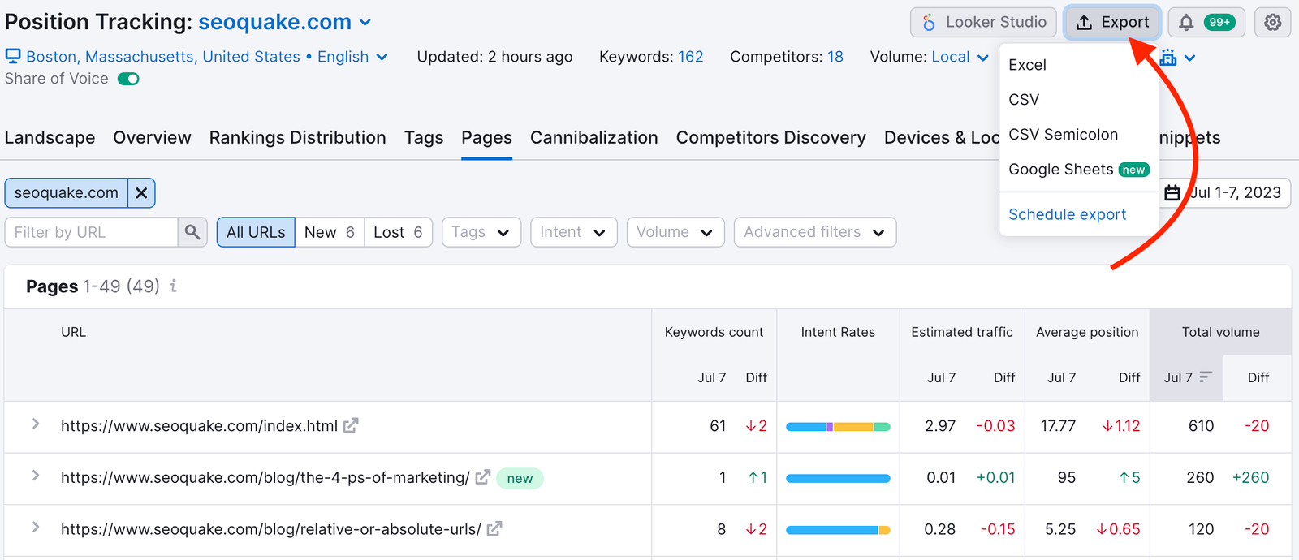
Task: Expand the relative-or-absolute-urls row
Action: point(36,528)
